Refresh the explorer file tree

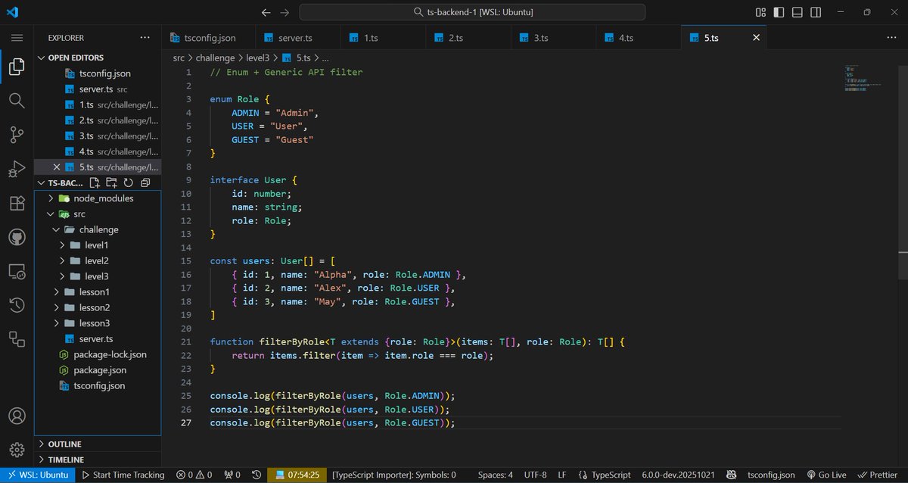[x=129, y=182]
